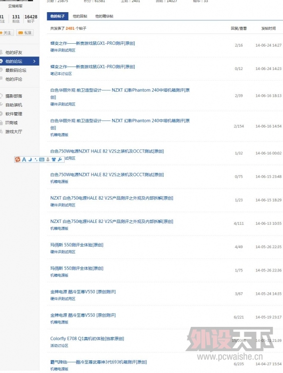Open the shirt skin icon on Sogou toolbar

(53, 159)
